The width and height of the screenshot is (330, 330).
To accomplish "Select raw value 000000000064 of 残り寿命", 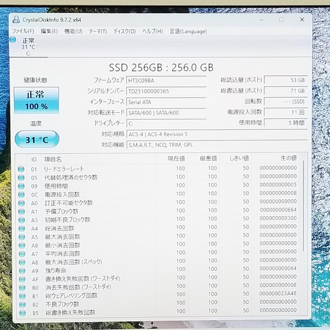I will 278,268.
